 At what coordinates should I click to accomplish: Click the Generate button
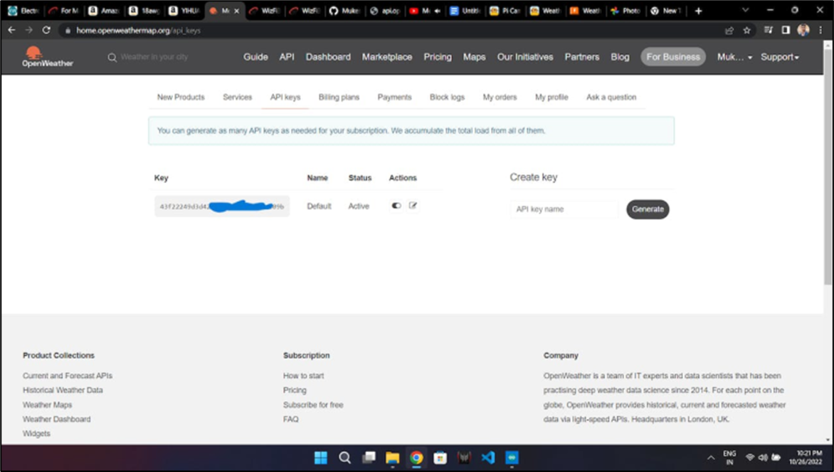click(648, 209)
